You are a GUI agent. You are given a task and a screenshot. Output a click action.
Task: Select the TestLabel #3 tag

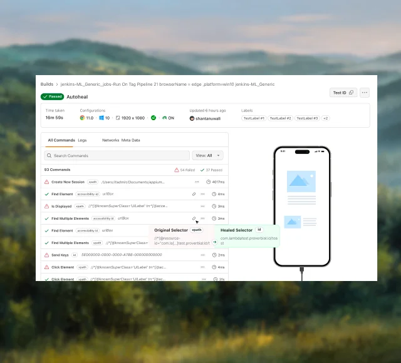tap(307, 118)
